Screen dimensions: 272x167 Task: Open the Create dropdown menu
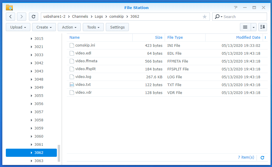pos(44,27)
